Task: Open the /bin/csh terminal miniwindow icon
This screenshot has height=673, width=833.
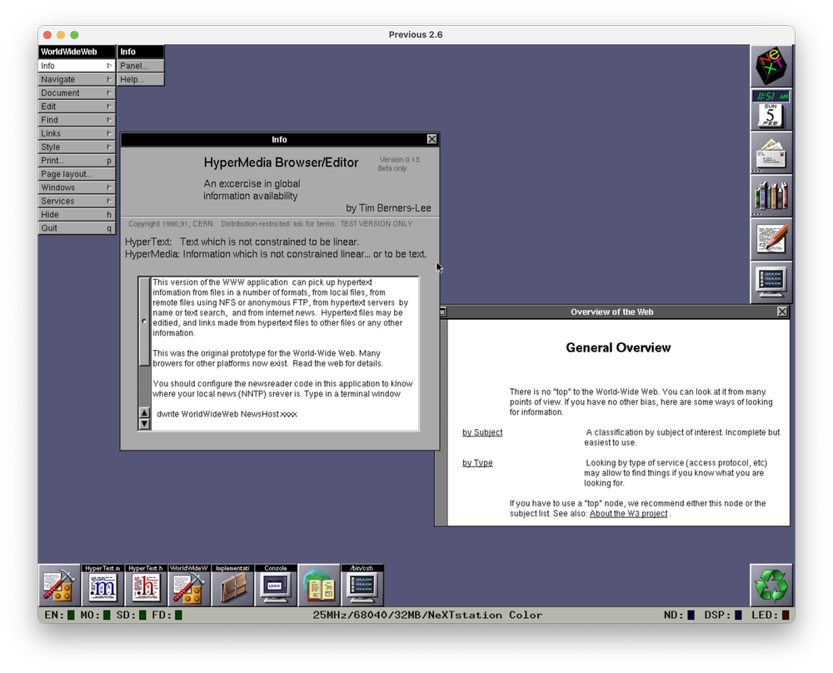Action: coord(362,586)
